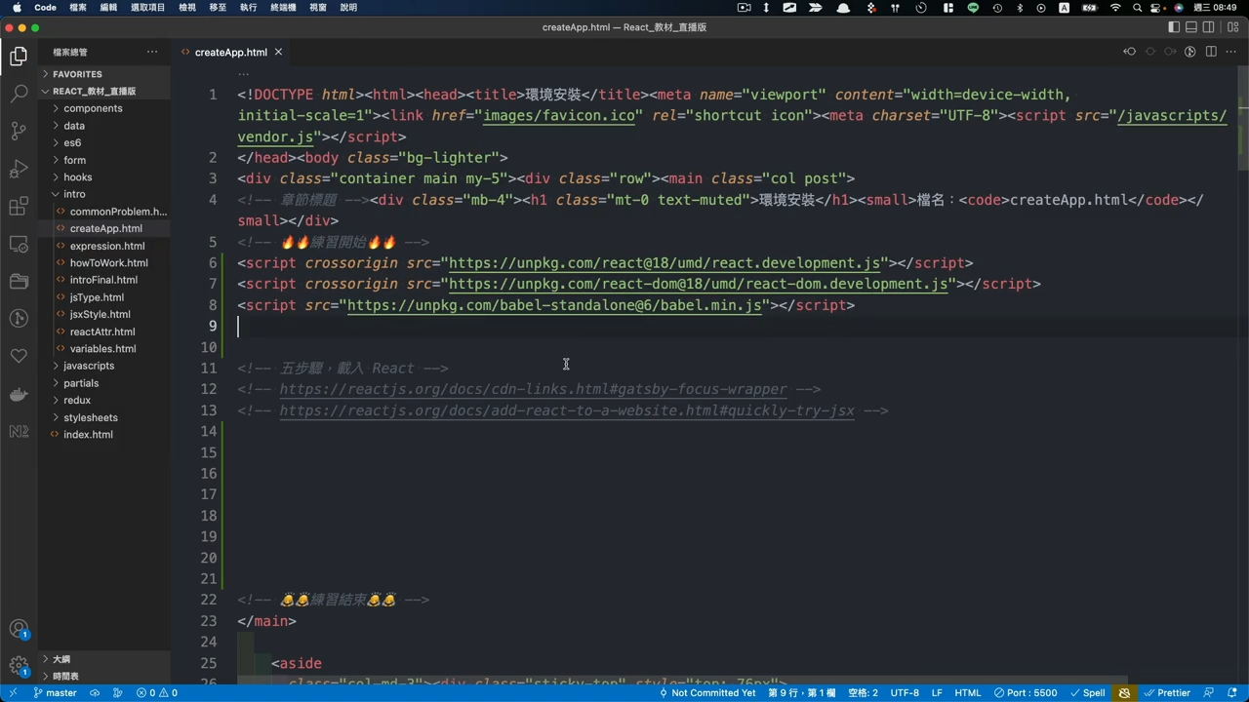
Task: Select the createApp.html editor tab
Action: click(230, 52)
